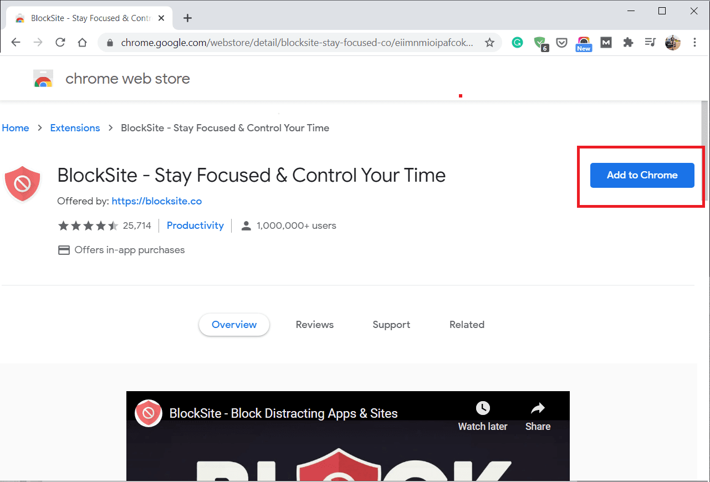This screenshot has height=482, width=710.
Task: Click the YouTube channel BlockSite logo
Action: (x=149, y=413)
